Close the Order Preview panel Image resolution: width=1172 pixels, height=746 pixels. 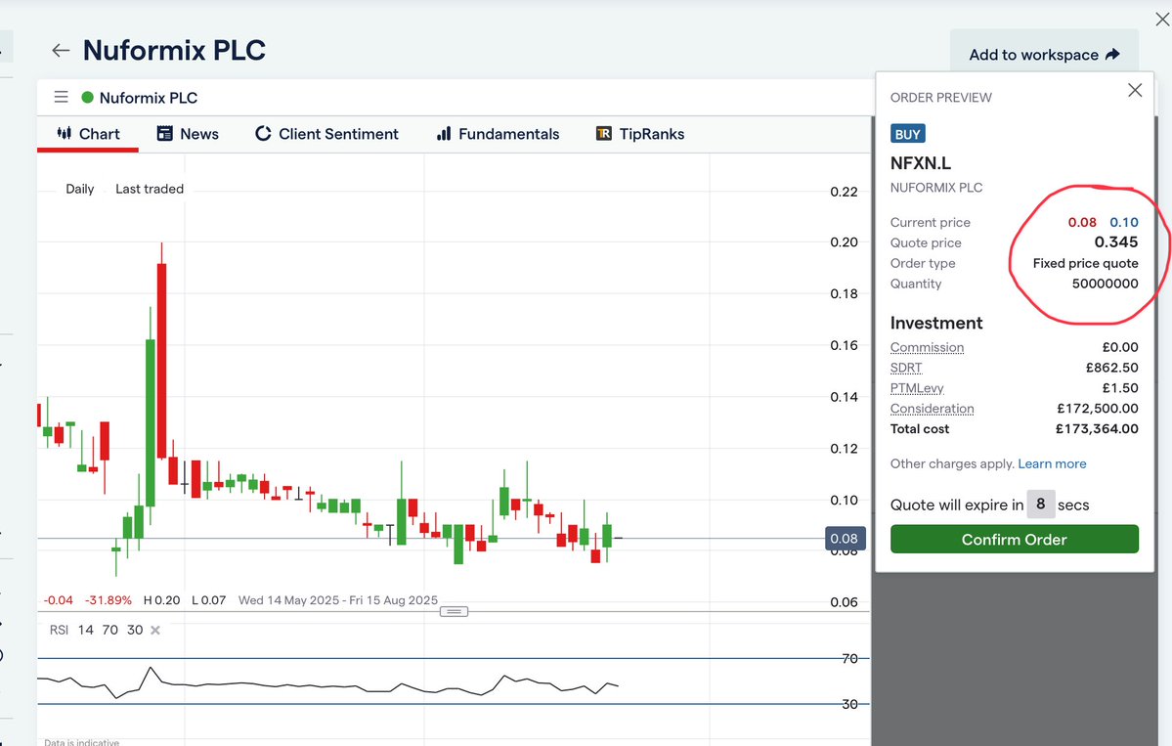1135,91
